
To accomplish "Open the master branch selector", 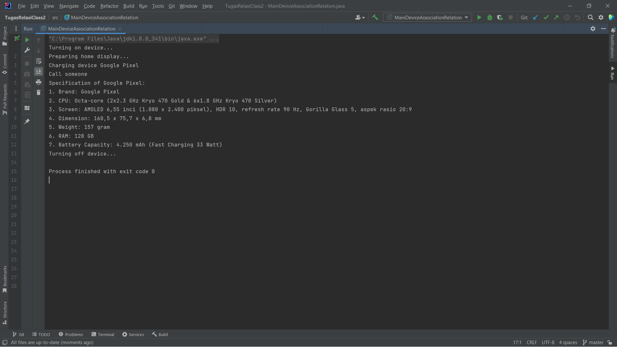I will [593, 343].
